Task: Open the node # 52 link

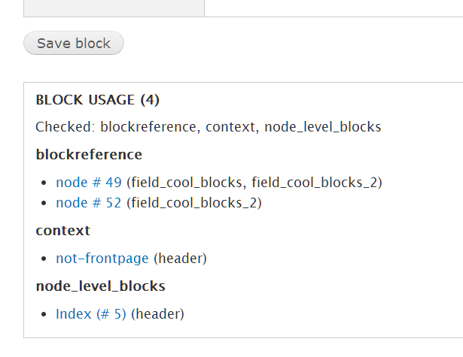Action: (x=89, y=203)
